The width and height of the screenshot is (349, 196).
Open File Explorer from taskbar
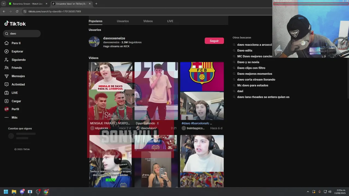tap(14, 192)
